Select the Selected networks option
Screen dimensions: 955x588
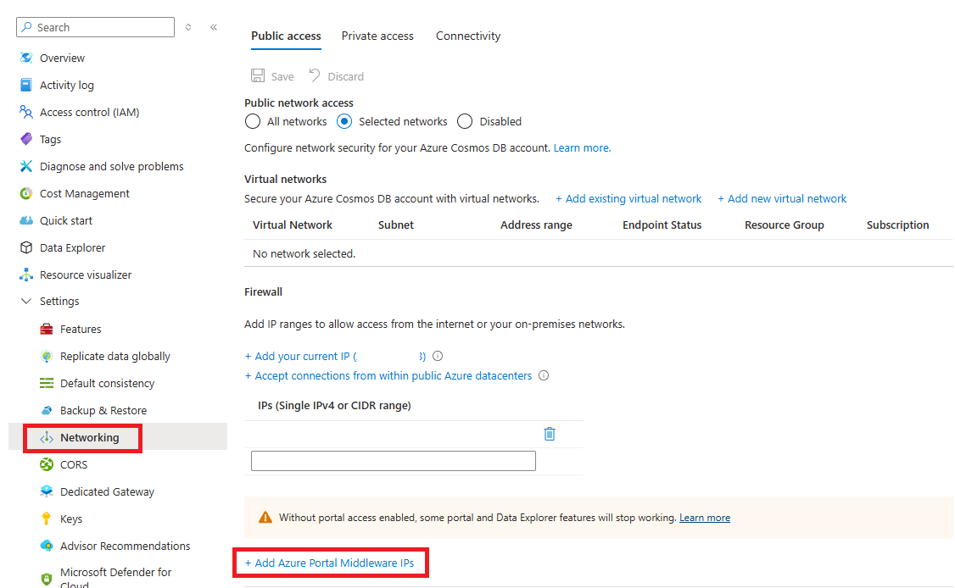344,121
